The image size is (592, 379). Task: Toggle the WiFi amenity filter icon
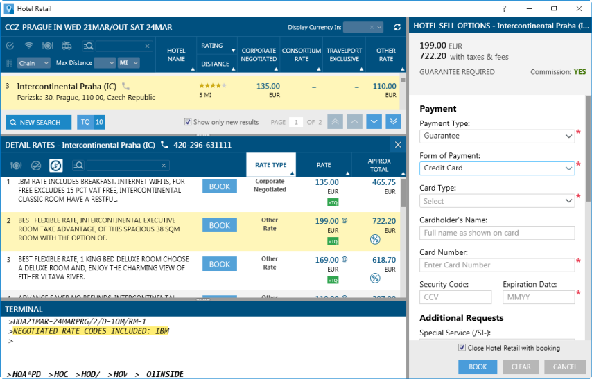pos(29,46)
